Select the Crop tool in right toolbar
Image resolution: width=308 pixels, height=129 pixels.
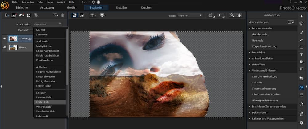(302, 79)
